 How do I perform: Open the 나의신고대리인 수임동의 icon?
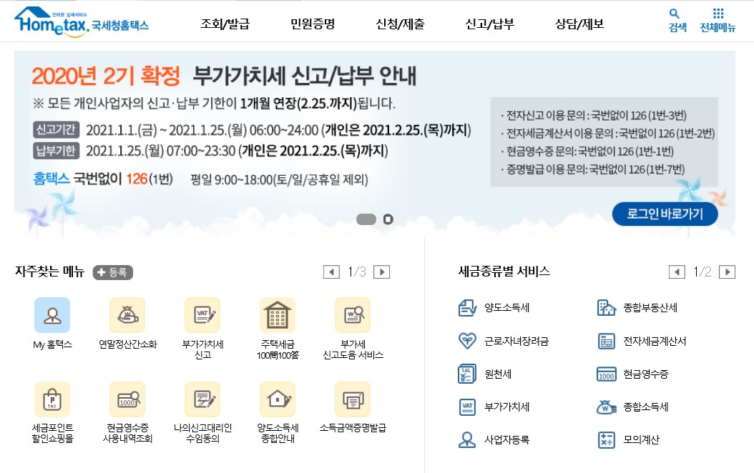(202, 399)
